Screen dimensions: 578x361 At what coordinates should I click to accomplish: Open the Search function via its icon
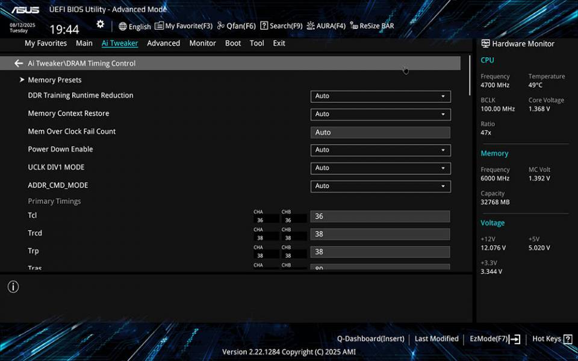(264, 26)
